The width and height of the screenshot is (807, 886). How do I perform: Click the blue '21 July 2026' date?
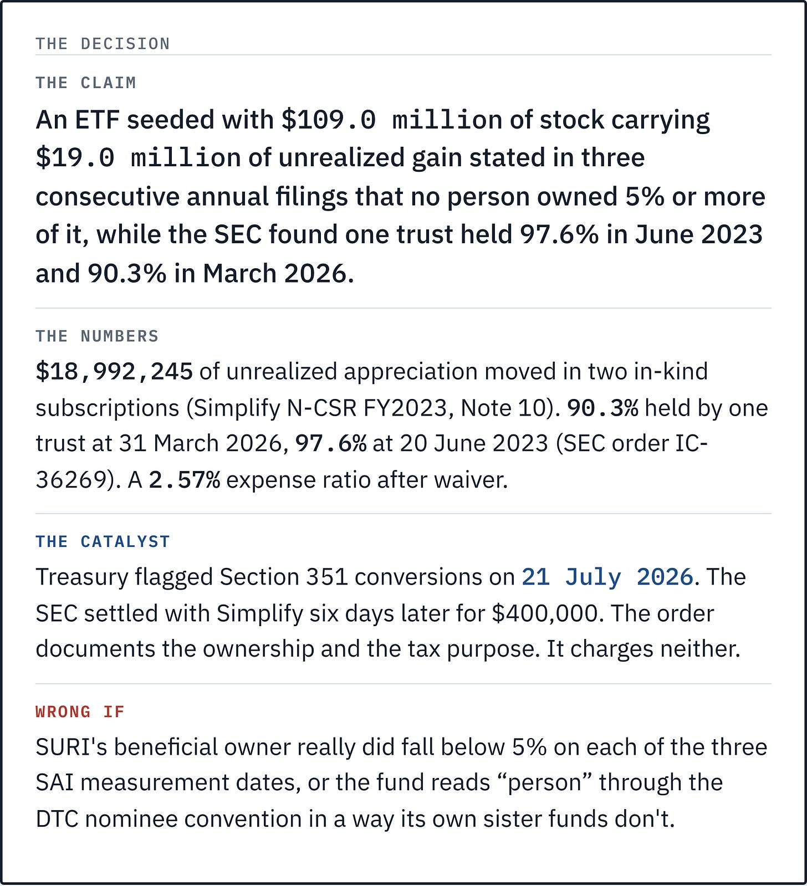(607, 577)
